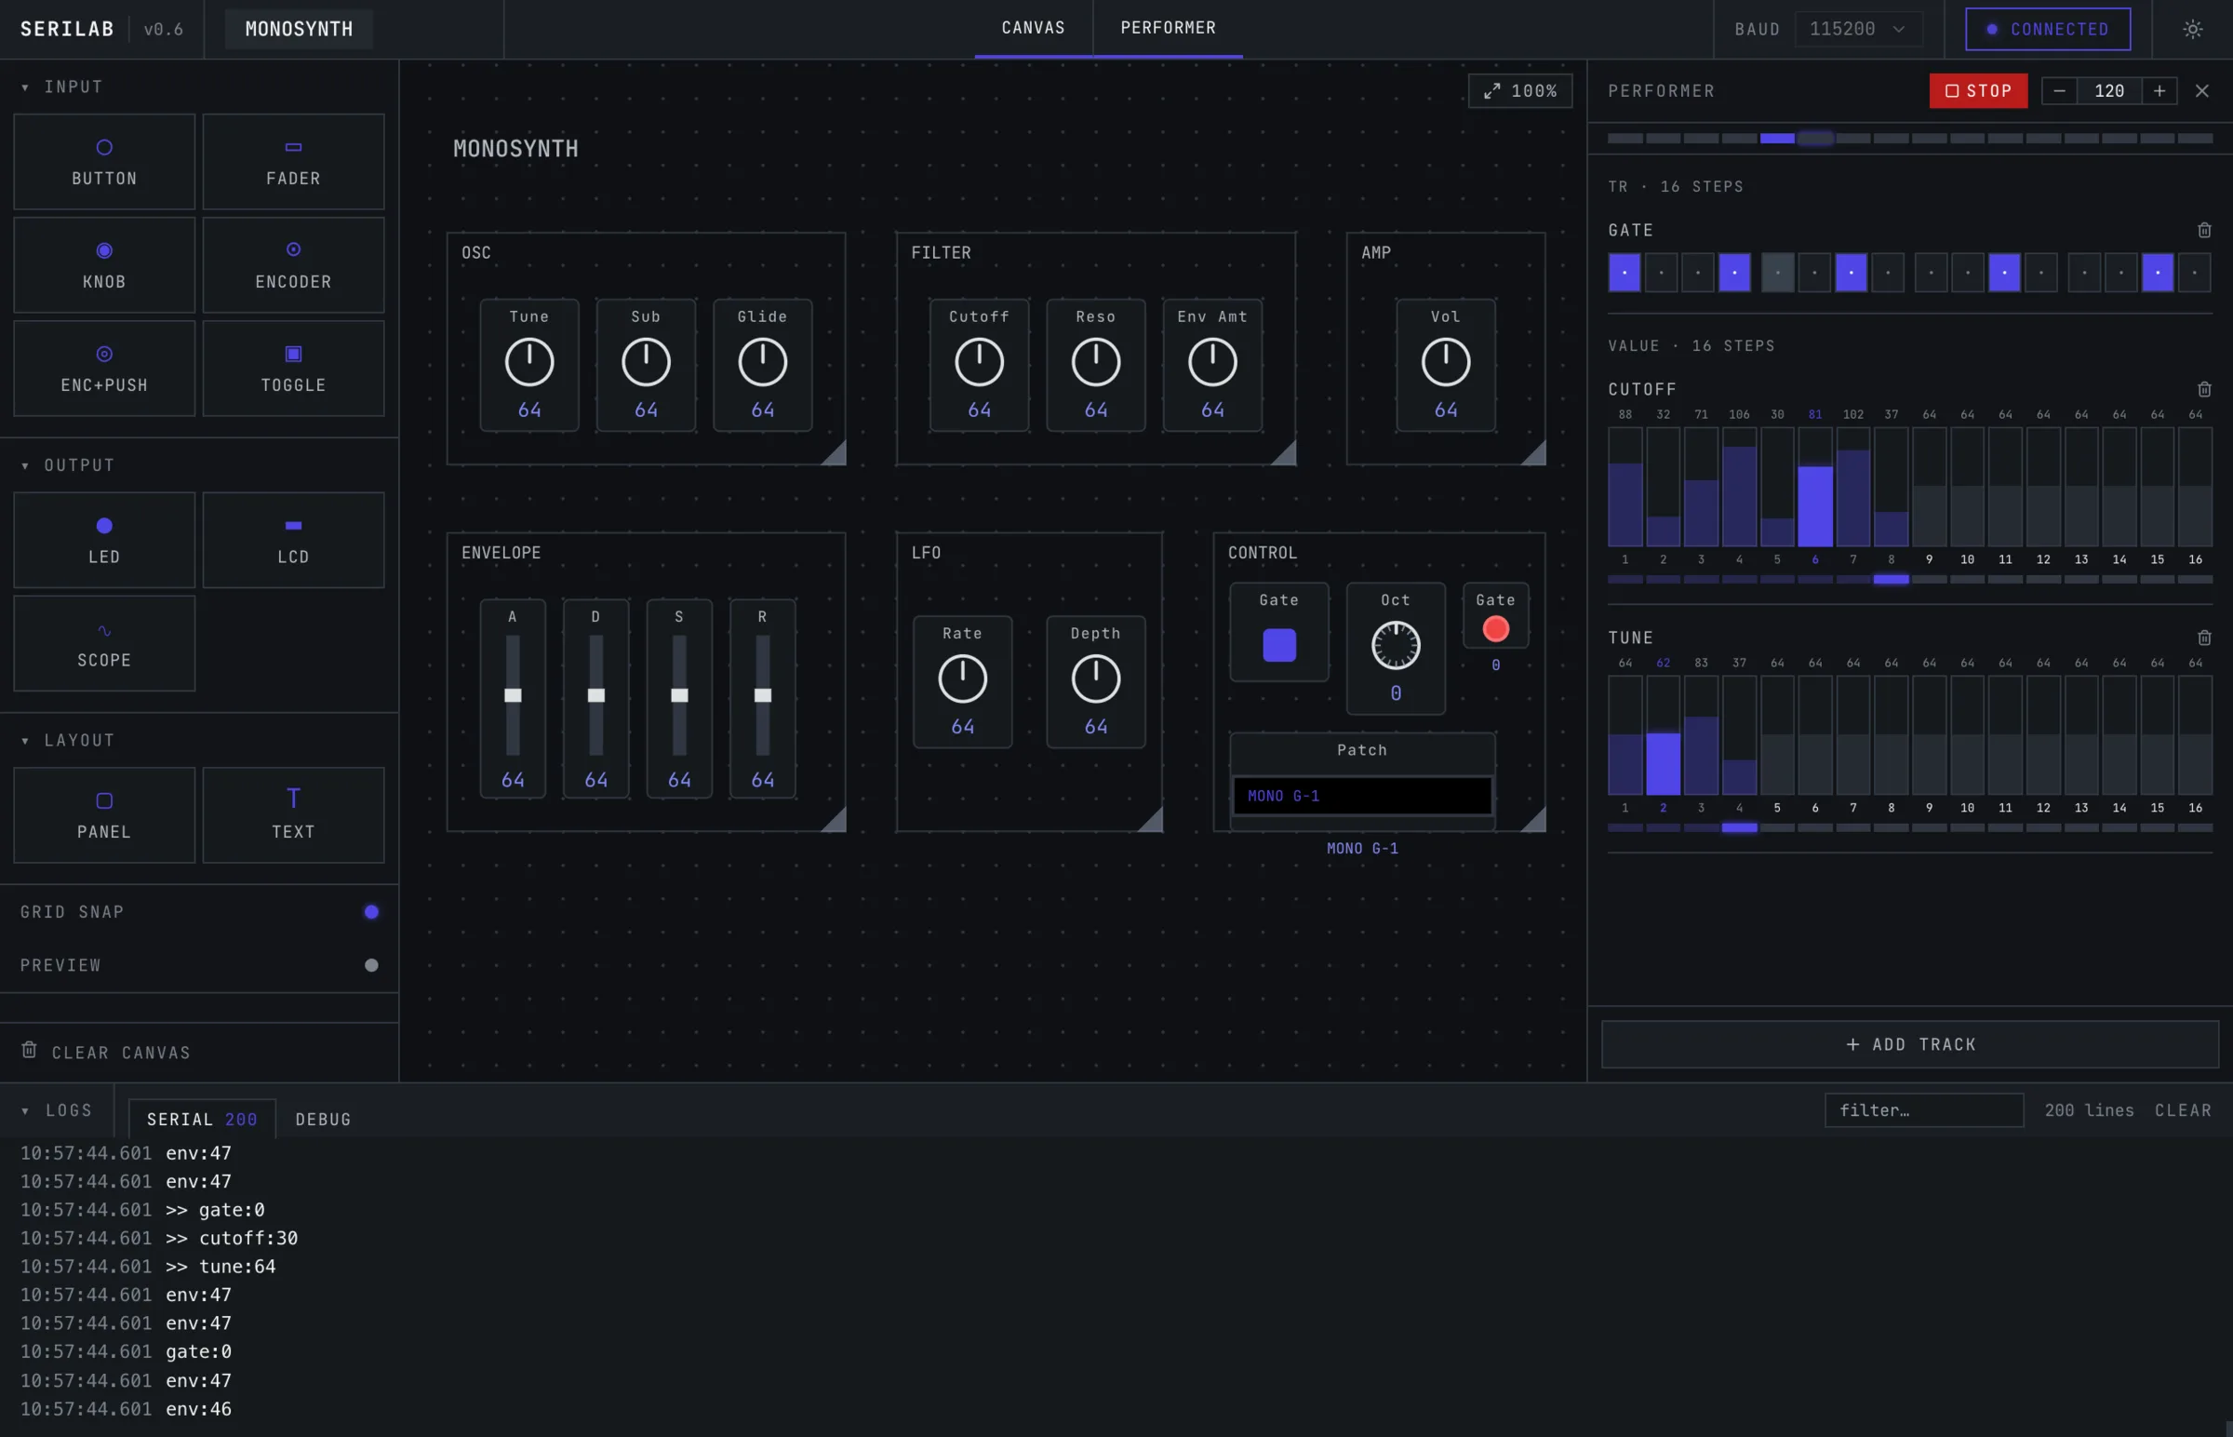Screen dimensions: 2233x1437
Task: Click CUTOFF step 6 value bar
Action: click(1814, 487)
